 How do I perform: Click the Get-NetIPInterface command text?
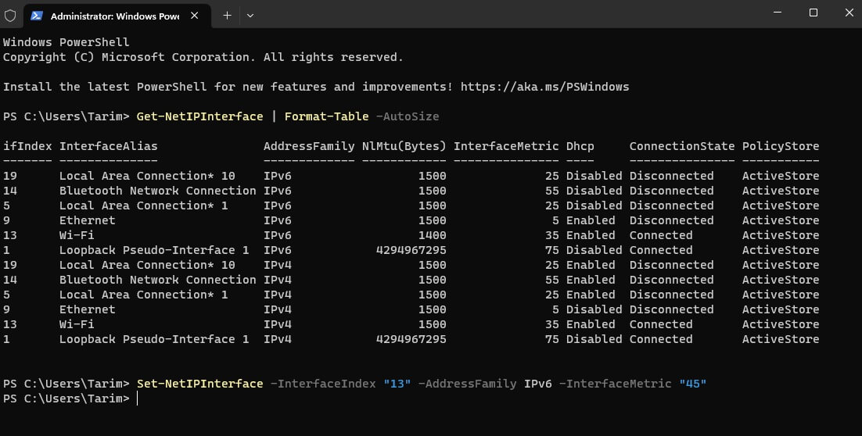(x=199, y=116)
